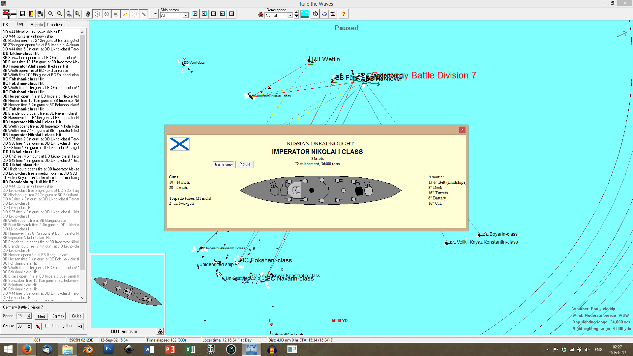Toggle the red record button near Game speed
Screen dimensions: 633x356
261,15
